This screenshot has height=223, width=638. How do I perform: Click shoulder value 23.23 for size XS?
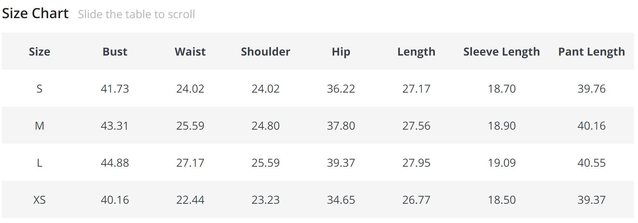265,200
